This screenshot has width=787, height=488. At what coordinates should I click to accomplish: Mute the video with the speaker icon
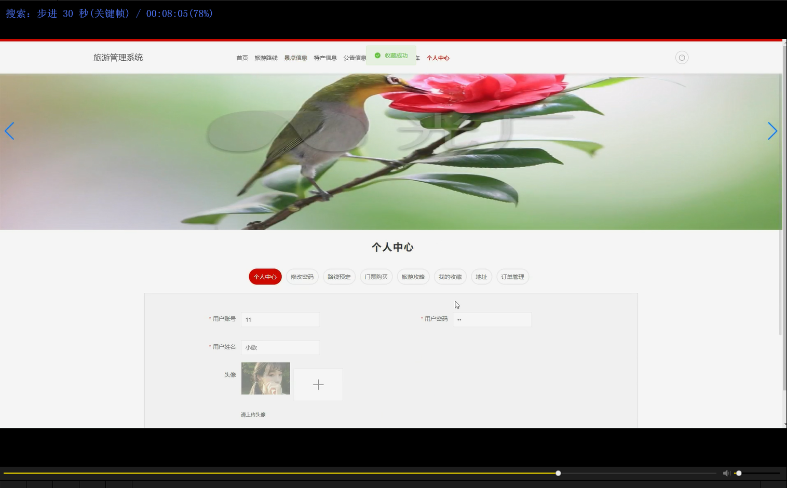click(x=726, y=473)
